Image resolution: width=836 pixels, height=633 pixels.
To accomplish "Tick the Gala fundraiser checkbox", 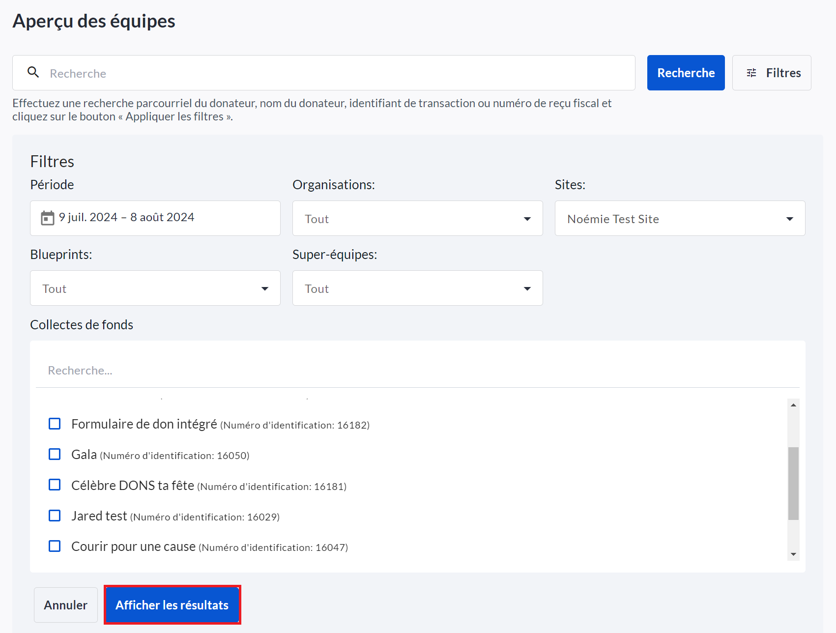I will (55, 454).
